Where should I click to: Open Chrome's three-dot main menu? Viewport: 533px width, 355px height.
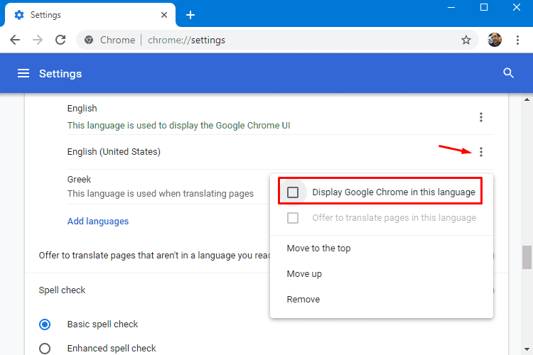pos(517,40)
